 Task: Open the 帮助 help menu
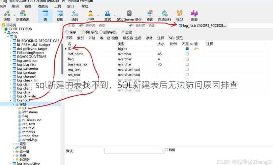(x=85, y=6)
